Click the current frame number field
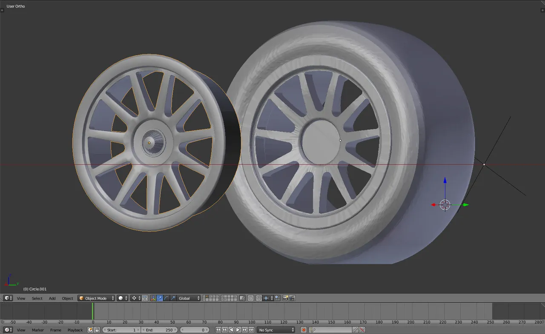Screen dimensions: 545x334 [195, 330]
